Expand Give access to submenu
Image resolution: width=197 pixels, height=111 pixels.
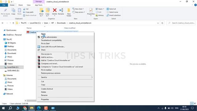tap(92, 54)
